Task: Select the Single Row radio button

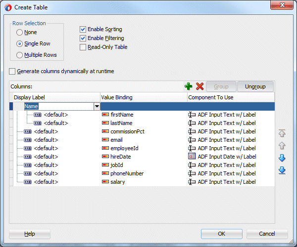Action: pos(19,43)
